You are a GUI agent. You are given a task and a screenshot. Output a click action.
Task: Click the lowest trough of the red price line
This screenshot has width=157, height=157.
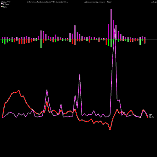110,130
